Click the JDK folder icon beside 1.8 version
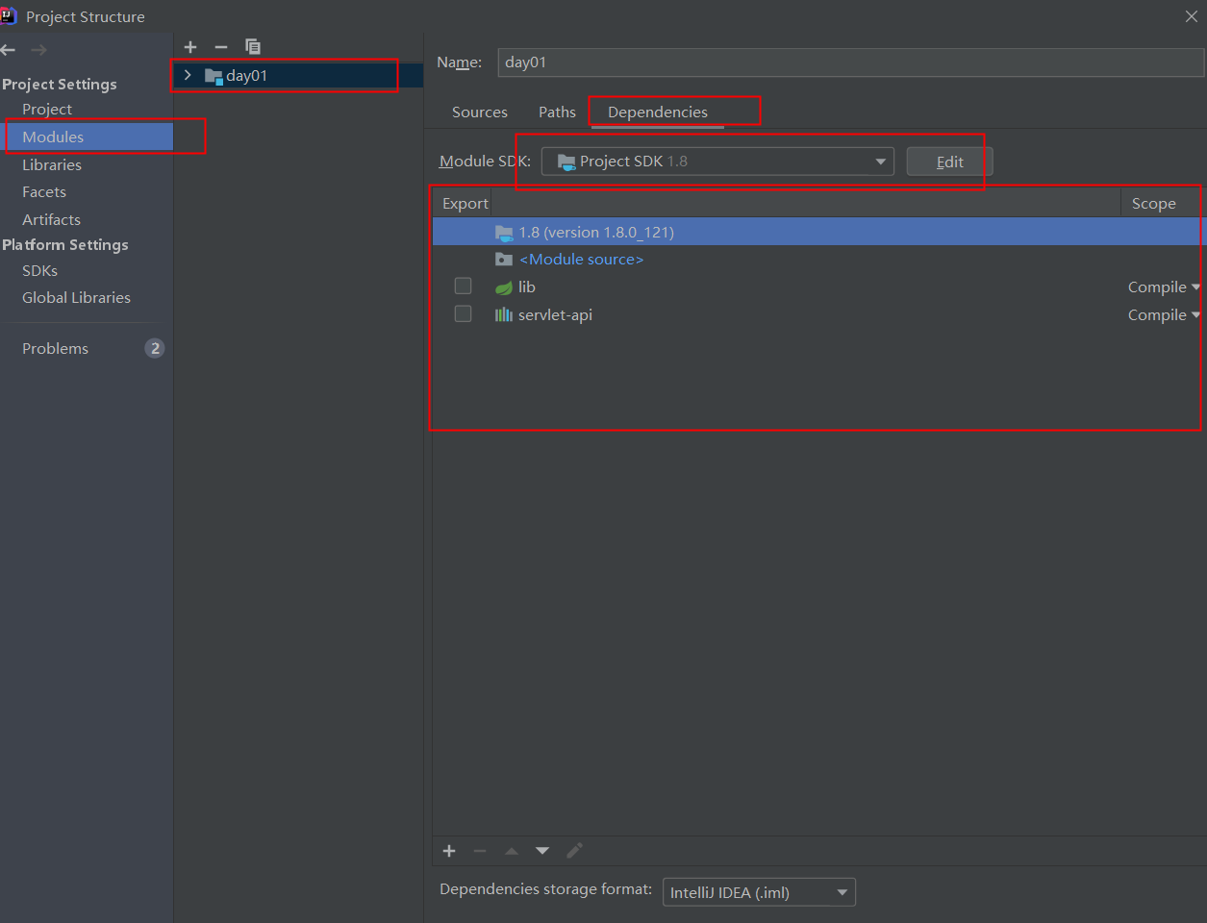Image resolution: width=1207 pixels, height=923 pixels. pos(504,233)
